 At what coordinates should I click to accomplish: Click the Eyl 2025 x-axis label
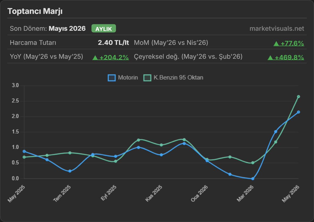tap(109, 193)
